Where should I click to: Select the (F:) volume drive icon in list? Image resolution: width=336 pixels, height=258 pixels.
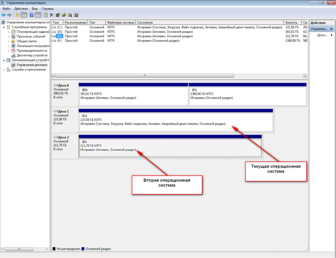[x=54, y=41]
